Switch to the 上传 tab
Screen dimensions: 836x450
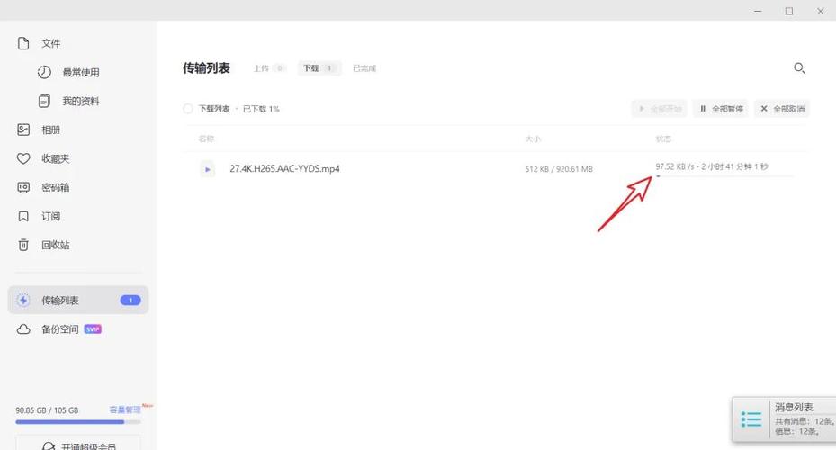268,68
